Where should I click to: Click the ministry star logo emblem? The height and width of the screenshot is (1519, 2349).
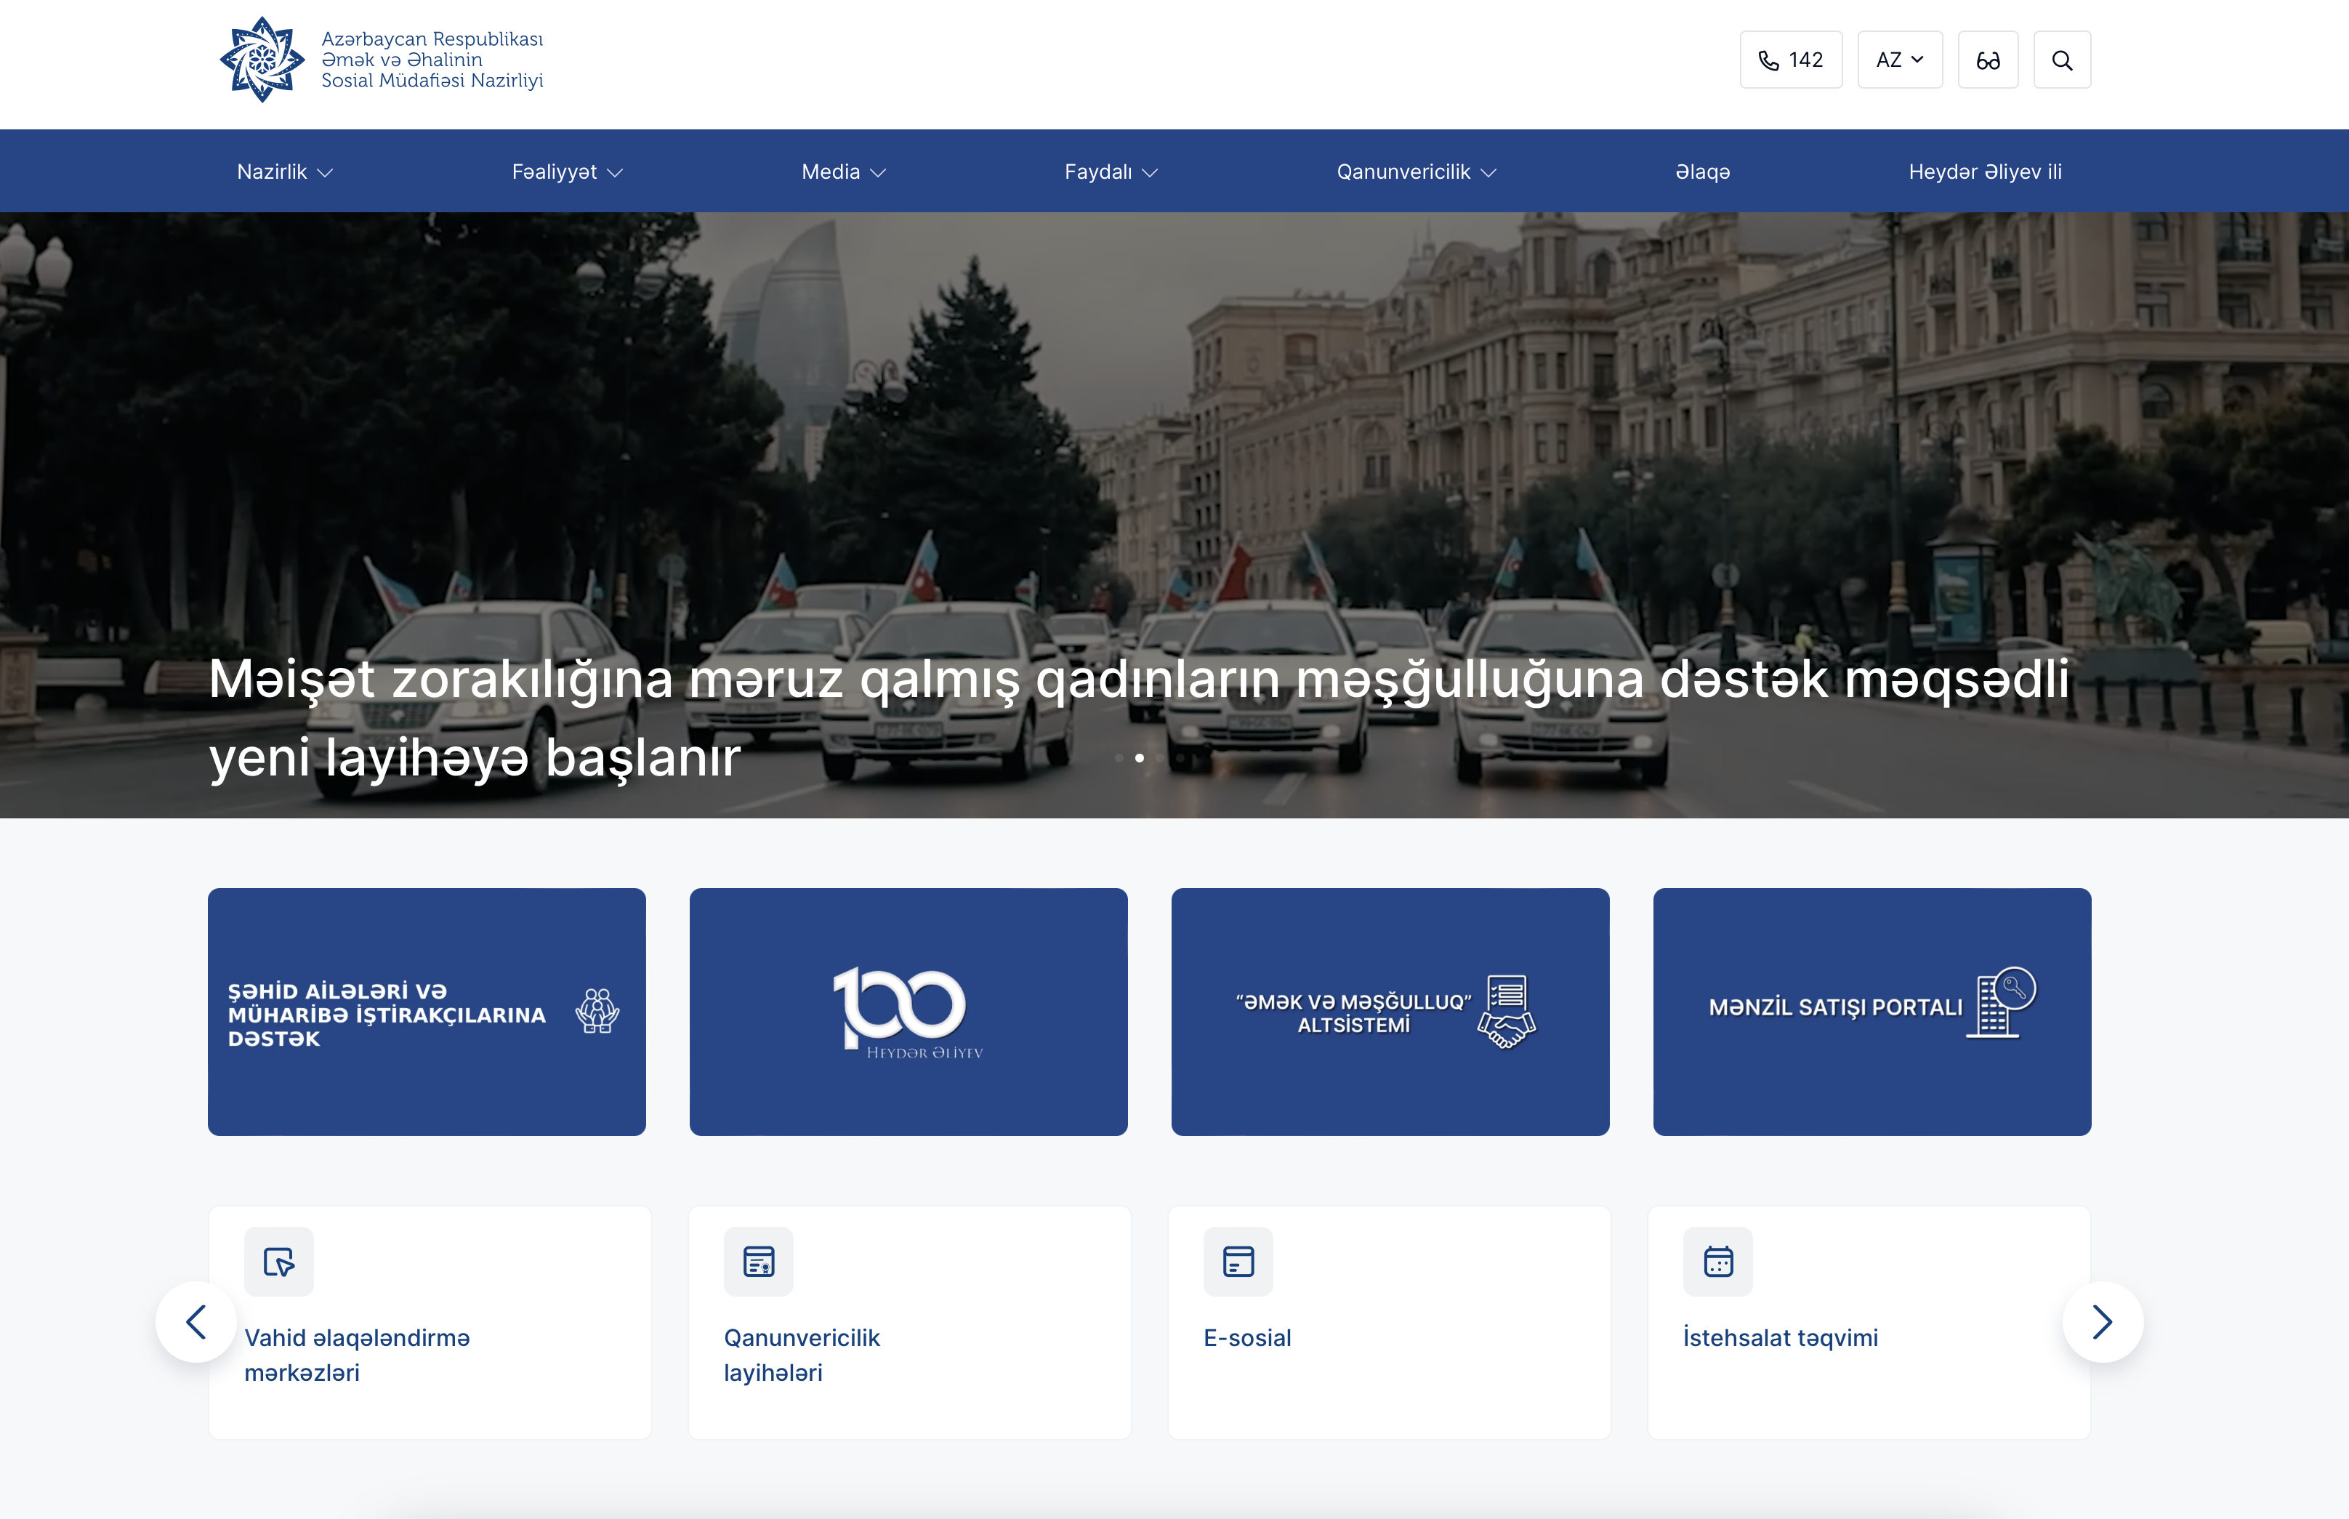point(262,59)
